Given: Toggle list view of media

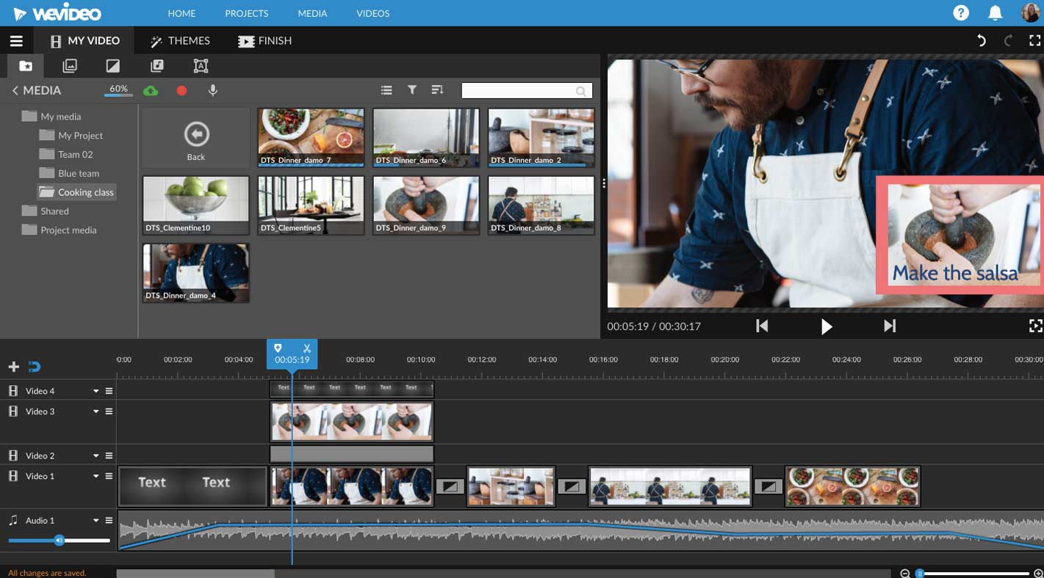Looking at the screenshot, I should click(x=386, y=90).
